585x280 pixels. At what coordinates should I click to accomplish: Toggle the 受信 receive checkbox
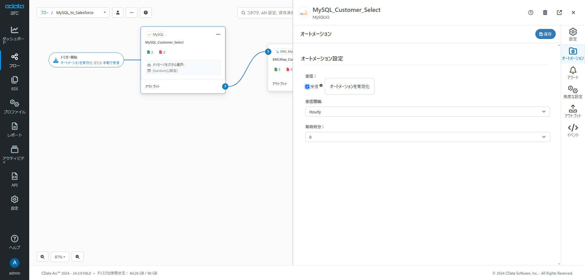(307, 87)
